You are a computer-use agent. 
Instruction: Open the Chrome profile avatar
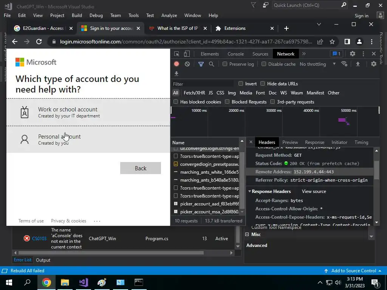point(359,42)
